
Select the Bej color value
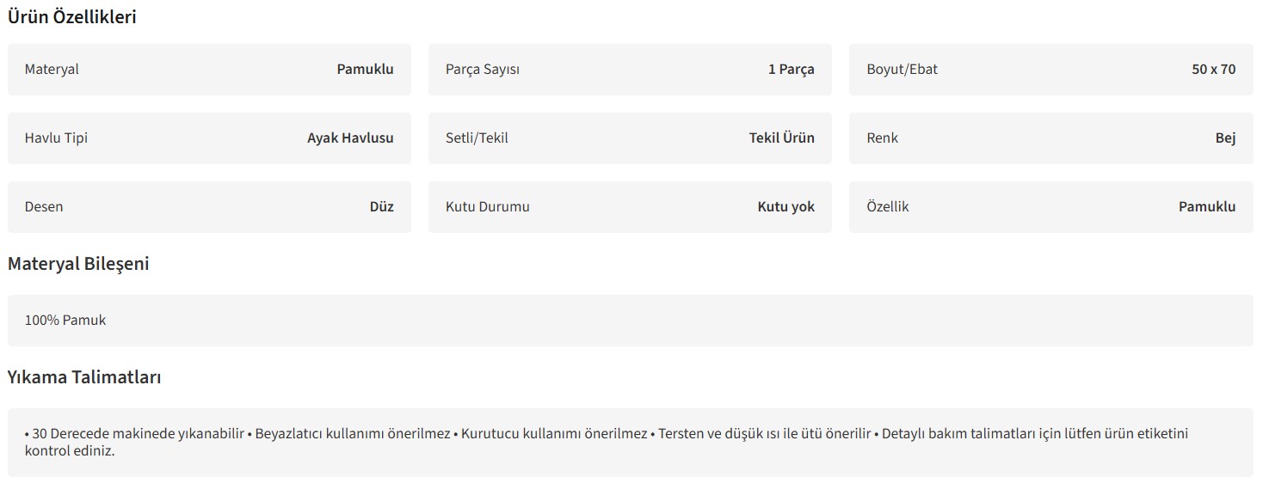1225,138
